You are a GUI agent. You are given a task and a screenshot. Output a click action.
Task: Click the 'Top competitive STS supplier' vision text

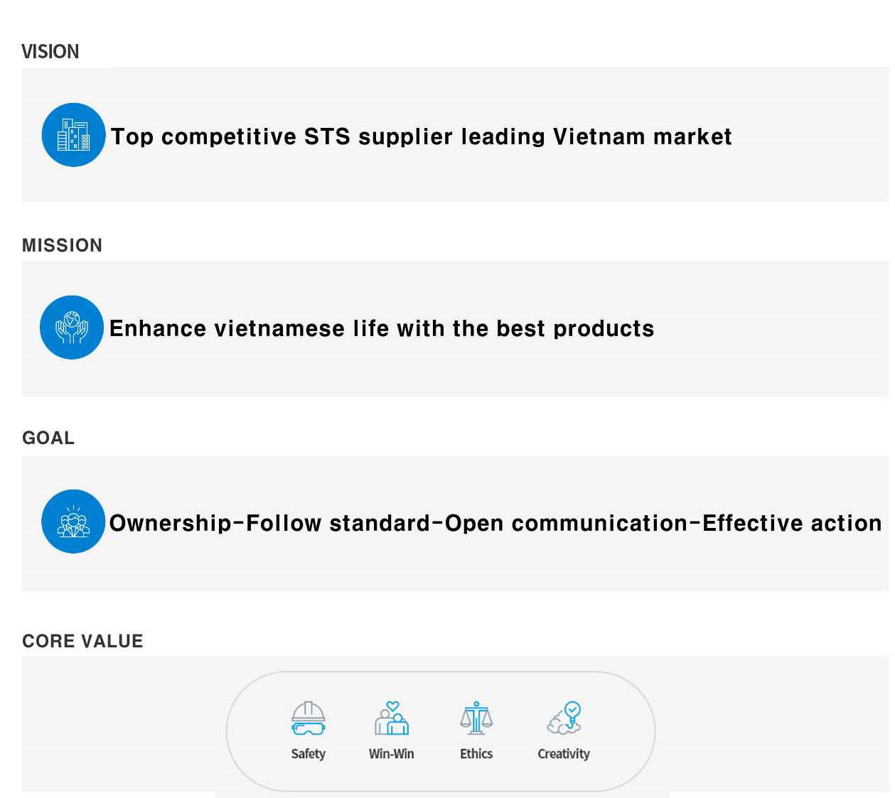point(421,136)
